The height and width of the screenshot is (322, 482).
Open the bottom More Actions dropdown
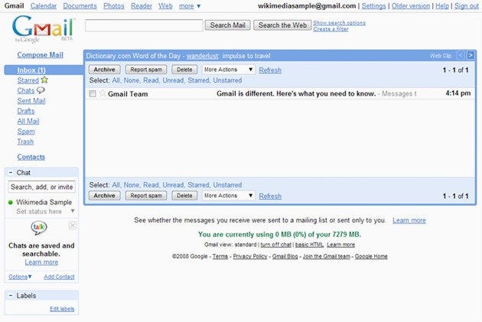tap(228, 195)
